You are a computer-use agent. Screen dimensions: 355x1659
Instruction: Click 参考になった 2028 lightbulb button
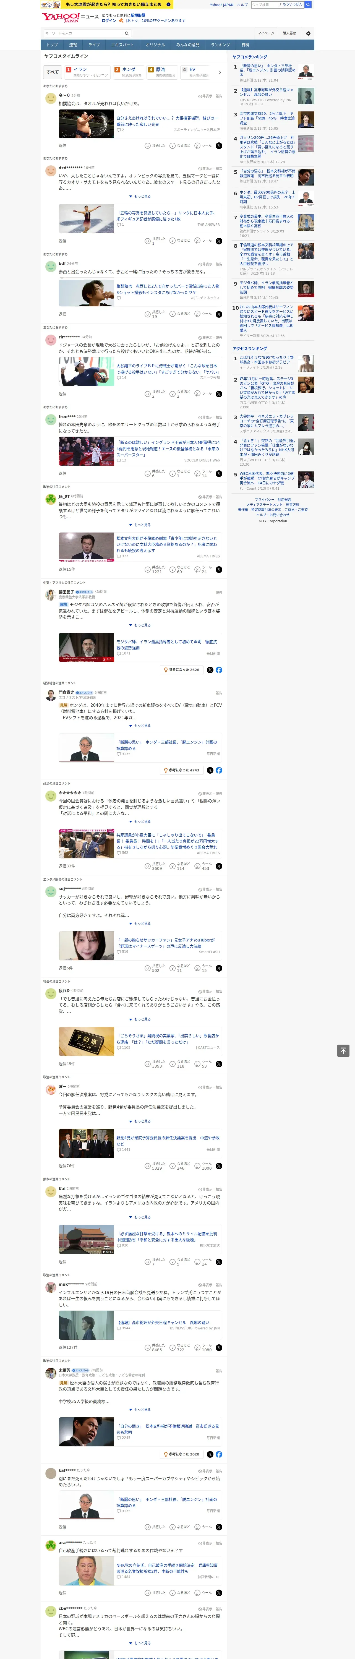point(182,1454)
